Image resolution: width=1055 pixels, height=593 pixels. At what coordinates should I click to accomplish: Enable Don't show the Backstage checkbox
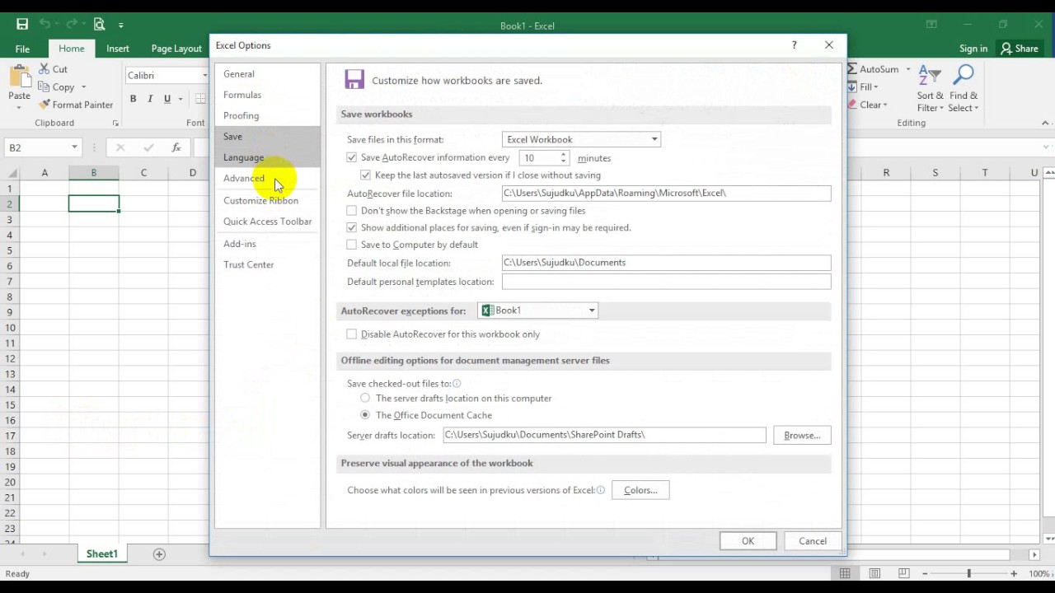pos(352,211)
